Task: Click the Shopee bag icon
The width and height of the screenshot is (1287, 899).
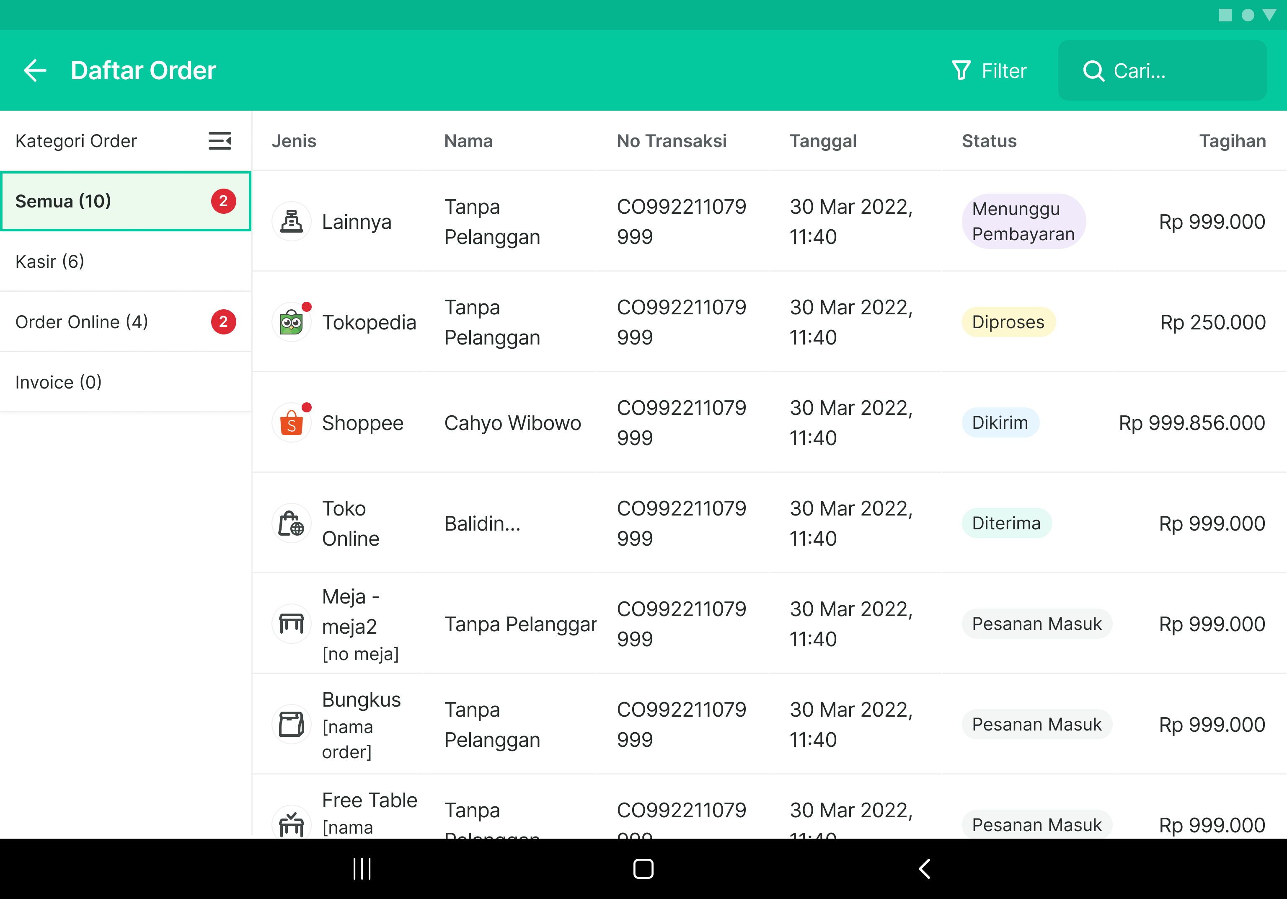Action: 292,423
